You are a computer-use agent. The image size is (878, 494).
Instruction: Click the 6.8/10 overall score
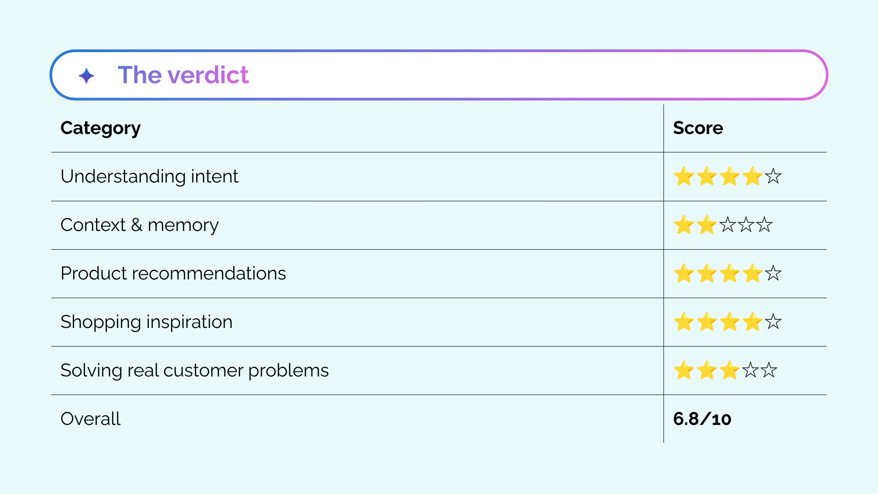[702, 419]
